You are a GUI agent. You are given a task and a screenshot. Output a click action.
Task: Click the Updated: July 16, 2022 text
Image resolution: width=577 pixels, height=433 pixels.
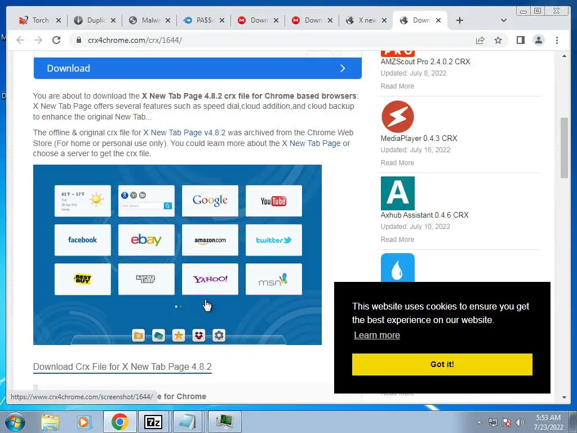(415, 150)
